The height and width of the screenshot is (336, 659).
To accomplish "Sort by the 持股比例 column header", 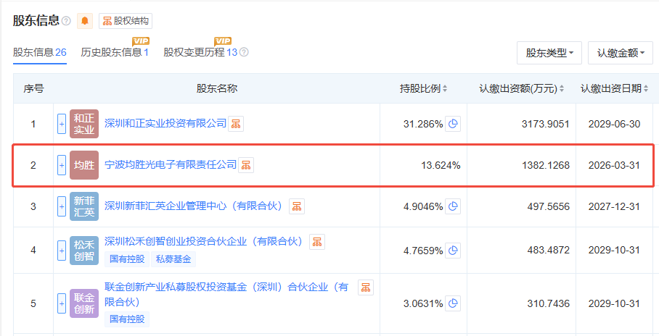I will (x=423, y=88).
